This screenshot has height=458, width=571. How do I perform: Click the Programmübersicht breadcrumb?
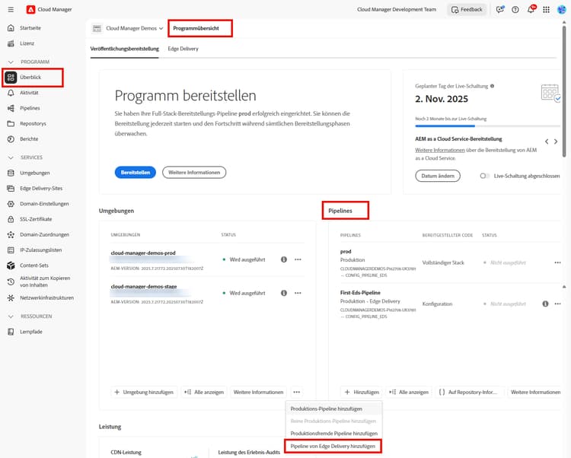click(x=196, y=28)
